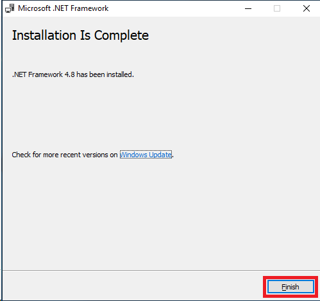Click the word "Complete" in the heading

pos(121,35)
